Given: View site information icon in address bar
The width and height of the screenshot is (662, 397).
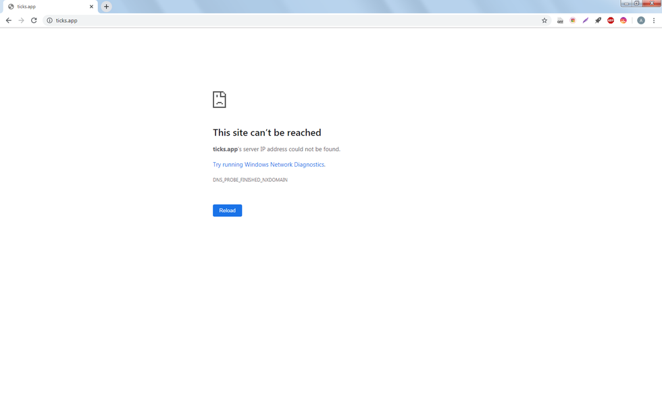Looking at the screenshot, I should point(49,20).
